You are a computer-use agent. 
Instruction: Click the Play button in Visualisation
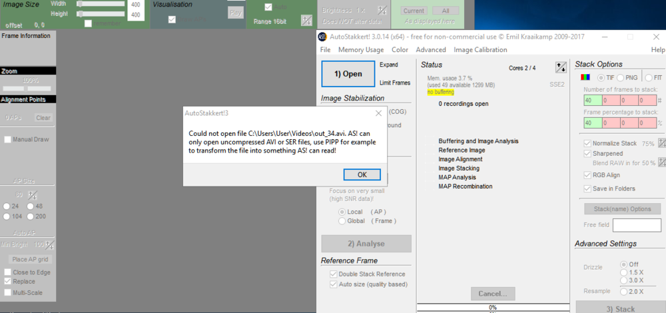pyautogui.click(x=235, y=13)
